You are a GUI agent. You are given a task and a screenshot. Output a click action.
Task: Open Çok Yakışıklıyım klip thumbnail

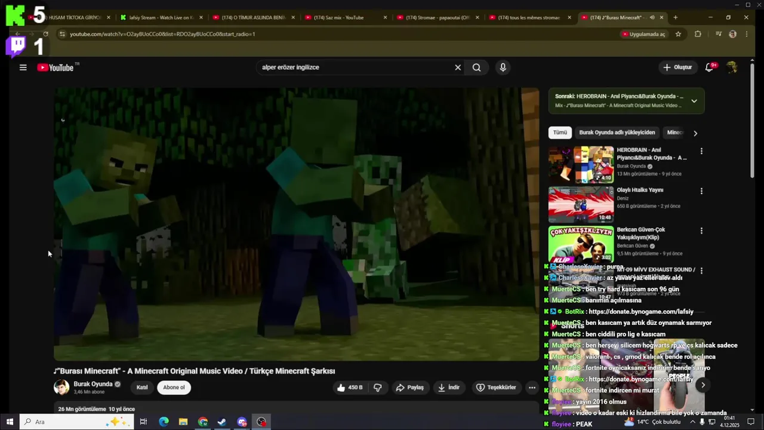[581, 244]
